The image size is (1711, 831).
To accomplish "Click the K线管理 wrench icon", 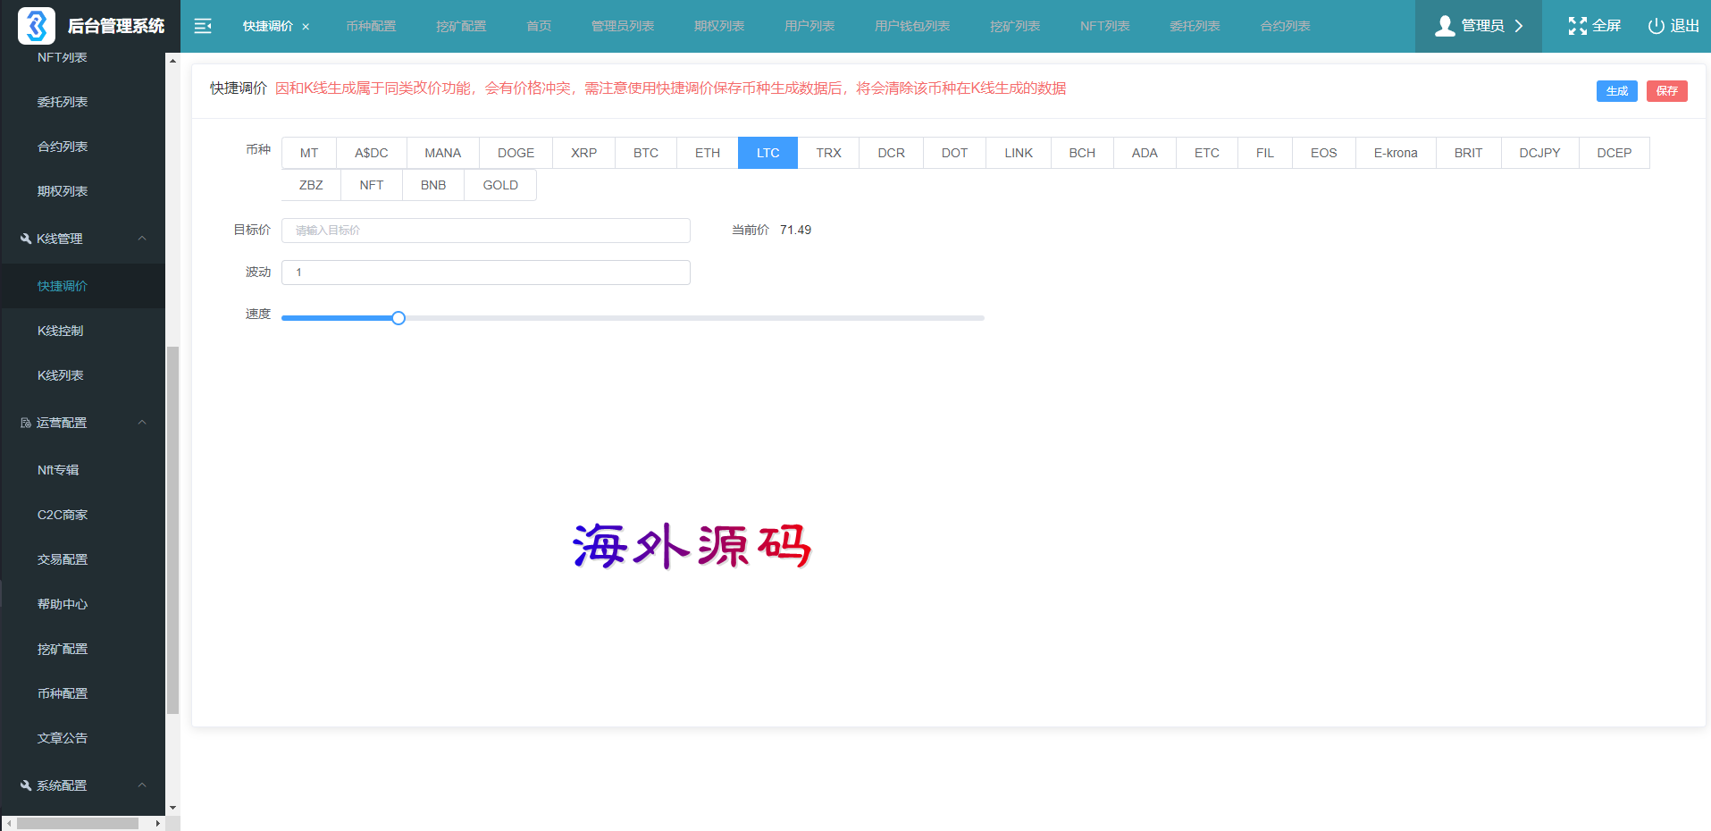I will pos(26,239).
